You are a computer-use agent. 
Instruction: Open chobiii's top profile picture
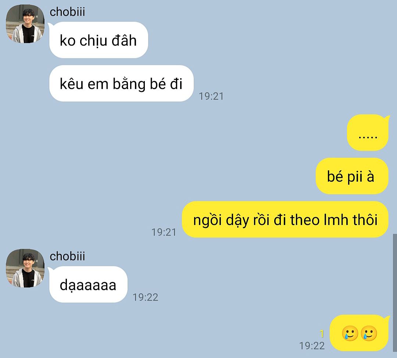click(x=25, y=24)
